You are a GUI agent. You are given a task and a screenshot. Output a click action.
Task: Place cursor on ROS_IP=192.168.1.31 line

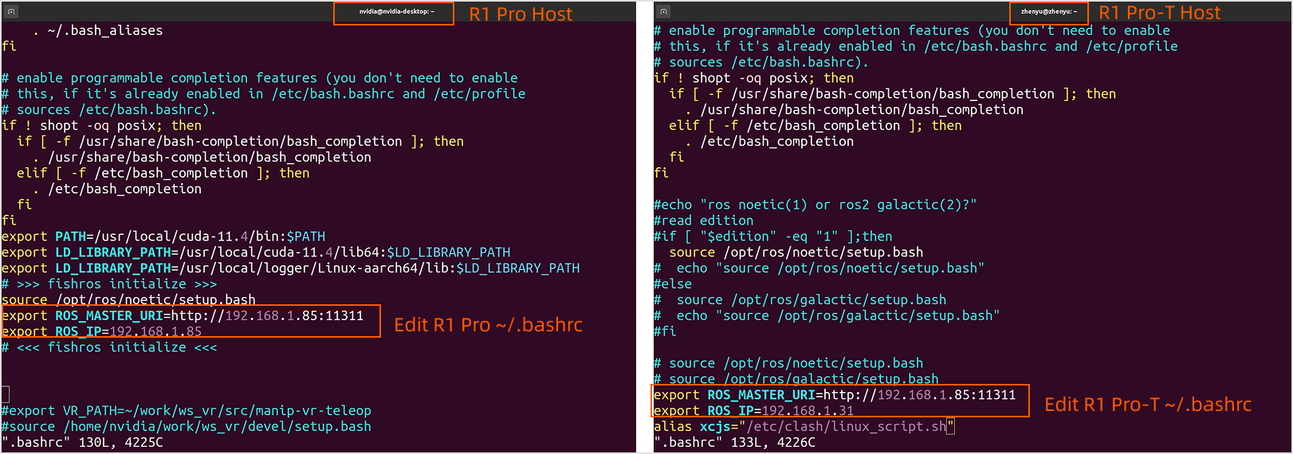click(753, 410)
